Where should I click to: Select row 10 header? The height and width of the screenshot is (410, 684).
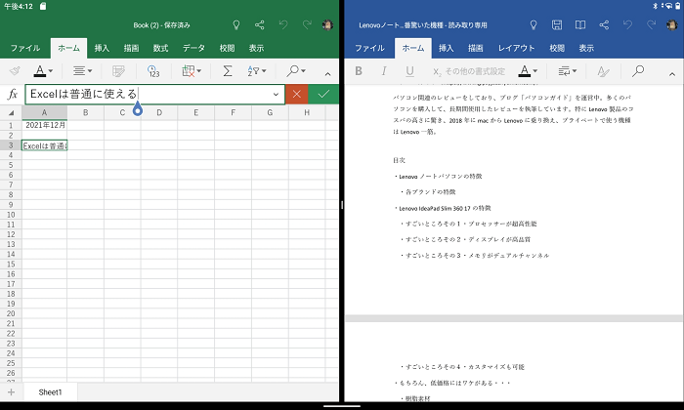[x=11, y=215]
